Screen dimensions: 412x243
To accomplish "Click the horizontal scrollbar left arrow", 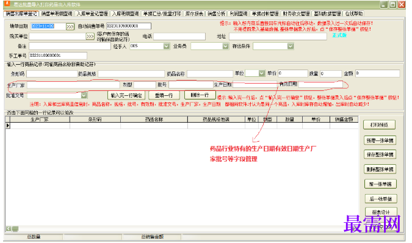I will click(x=9, y=228).
